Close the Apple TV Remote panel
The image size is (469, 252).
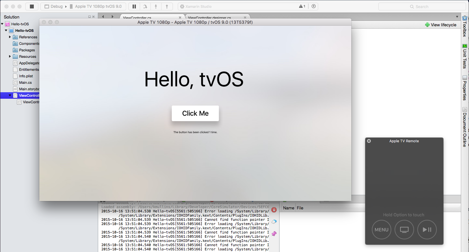[369, 141]
